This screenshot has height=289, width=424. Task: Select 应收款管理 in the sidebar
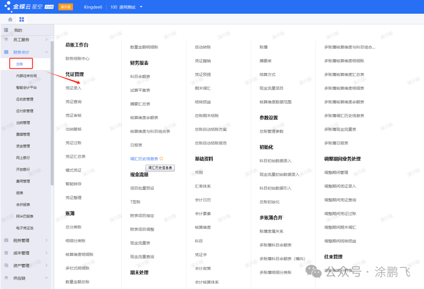click(24, 99)
